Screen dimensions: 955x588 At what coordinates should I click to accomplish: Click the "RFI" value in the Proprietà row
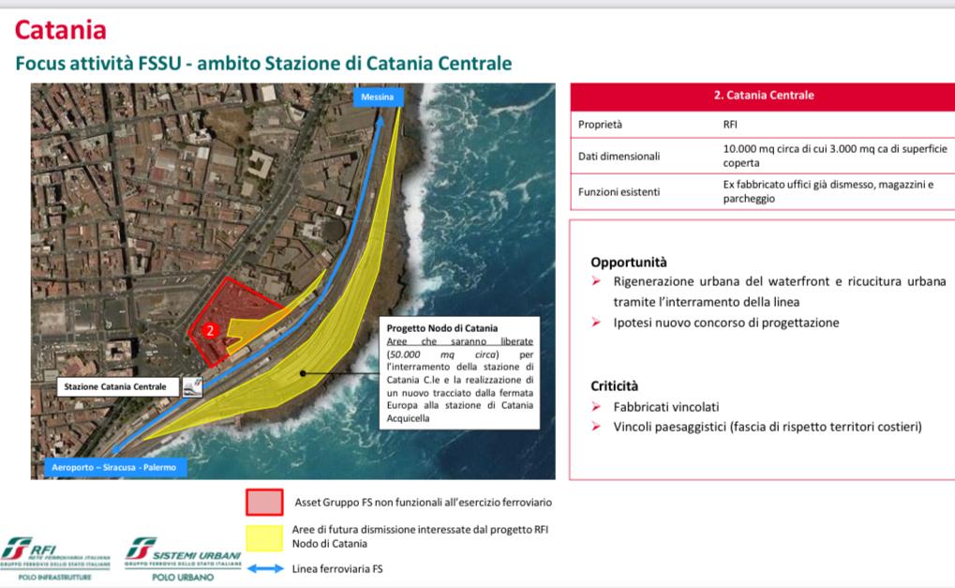730,125
